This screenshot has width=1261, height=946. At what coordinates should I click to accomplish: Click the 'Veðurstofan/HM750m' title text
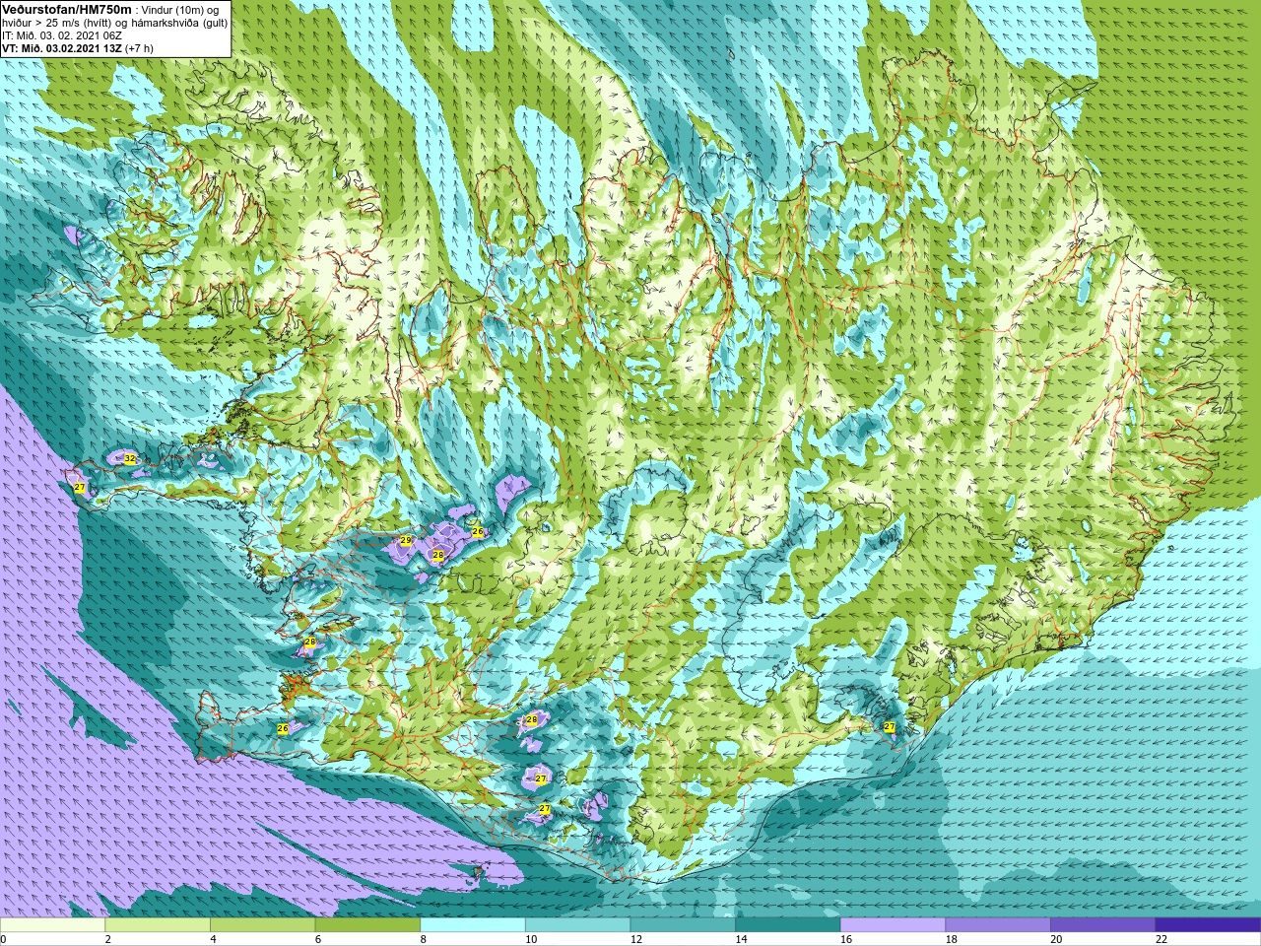click(x=67, y=9)
